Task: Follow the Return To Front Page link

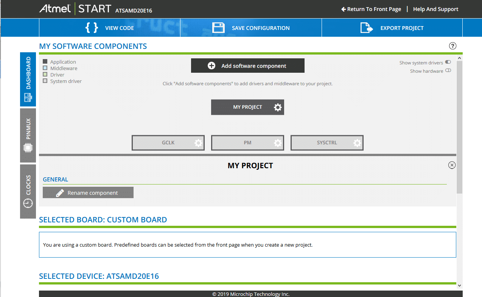Action: tap(371, 9)
